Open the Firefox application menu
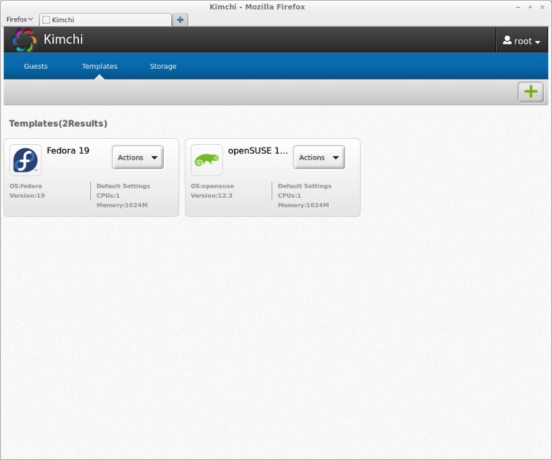 [20, 20]
